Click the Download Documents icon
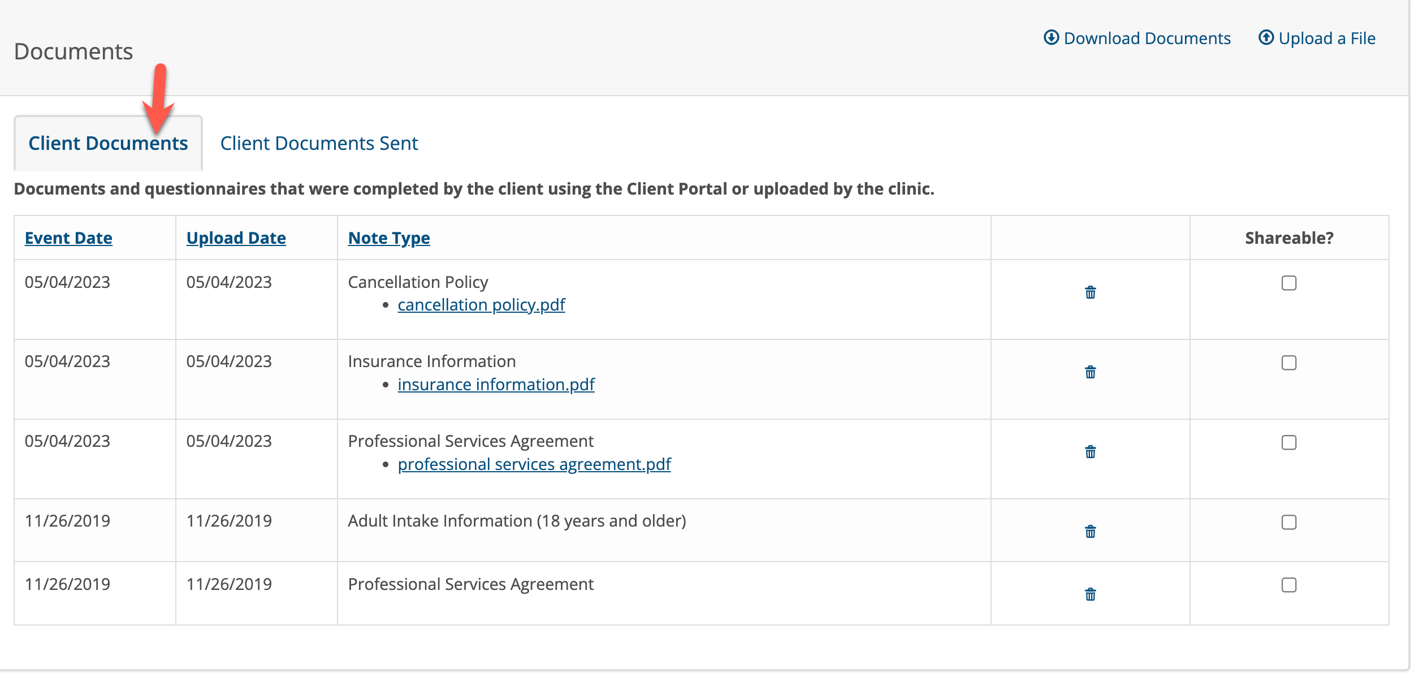1419x681 pixels. 1052,37
